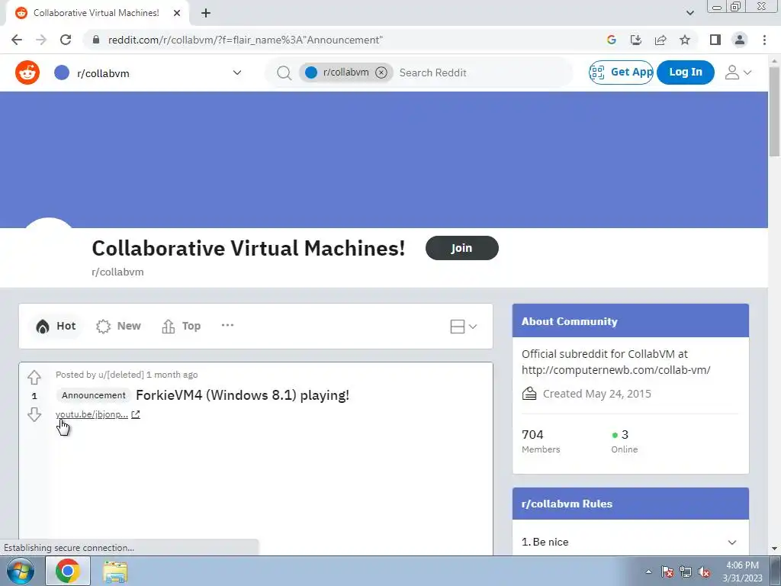Close the Collaborative Virtual Machines tab
The image size is (781, 586).
(x=177, y=13)
